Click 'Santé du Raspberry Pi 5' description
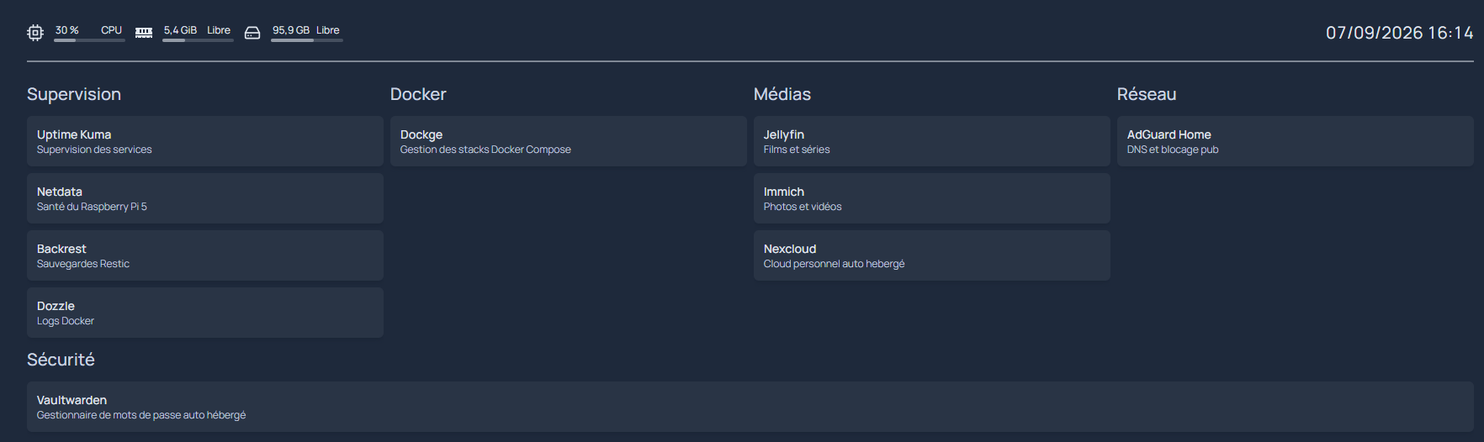The width and height of the screenshot is (1484, 442). pos(92,207)
